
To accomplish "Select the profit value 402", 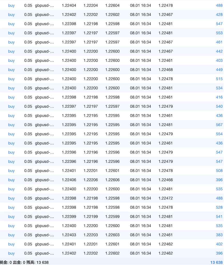I will [x=219, y=244].
